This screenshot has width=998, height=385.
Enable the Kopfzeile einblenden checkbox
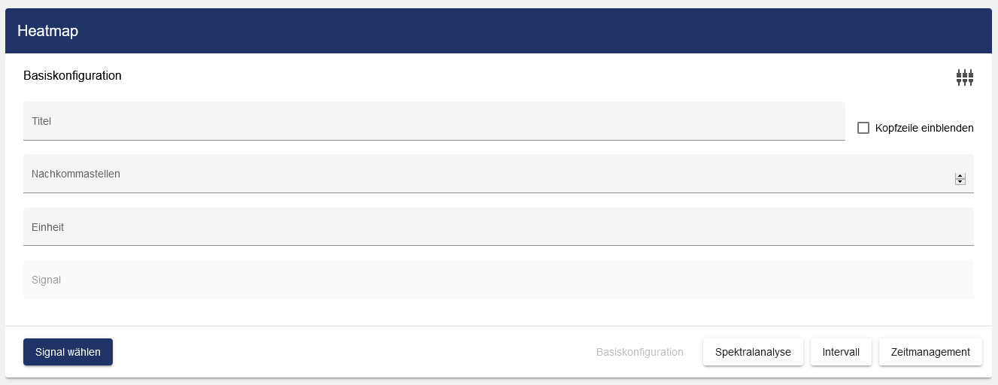tap(863, 128)
